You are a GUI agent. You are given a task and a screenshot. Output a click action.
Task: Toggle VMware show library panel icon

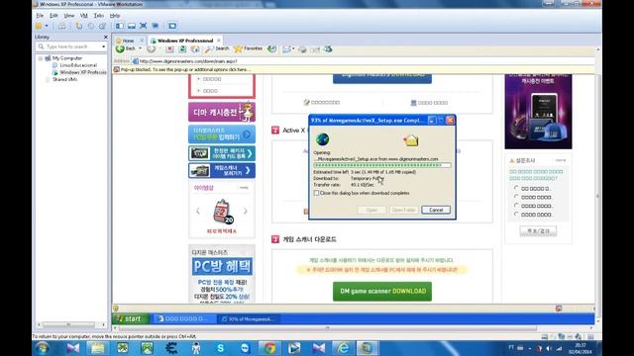120,26
